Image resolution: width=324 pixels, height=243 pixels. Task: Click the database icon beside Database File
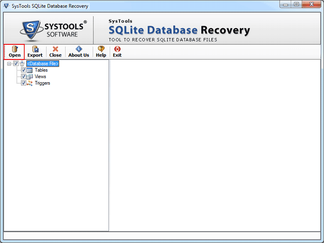22,64
